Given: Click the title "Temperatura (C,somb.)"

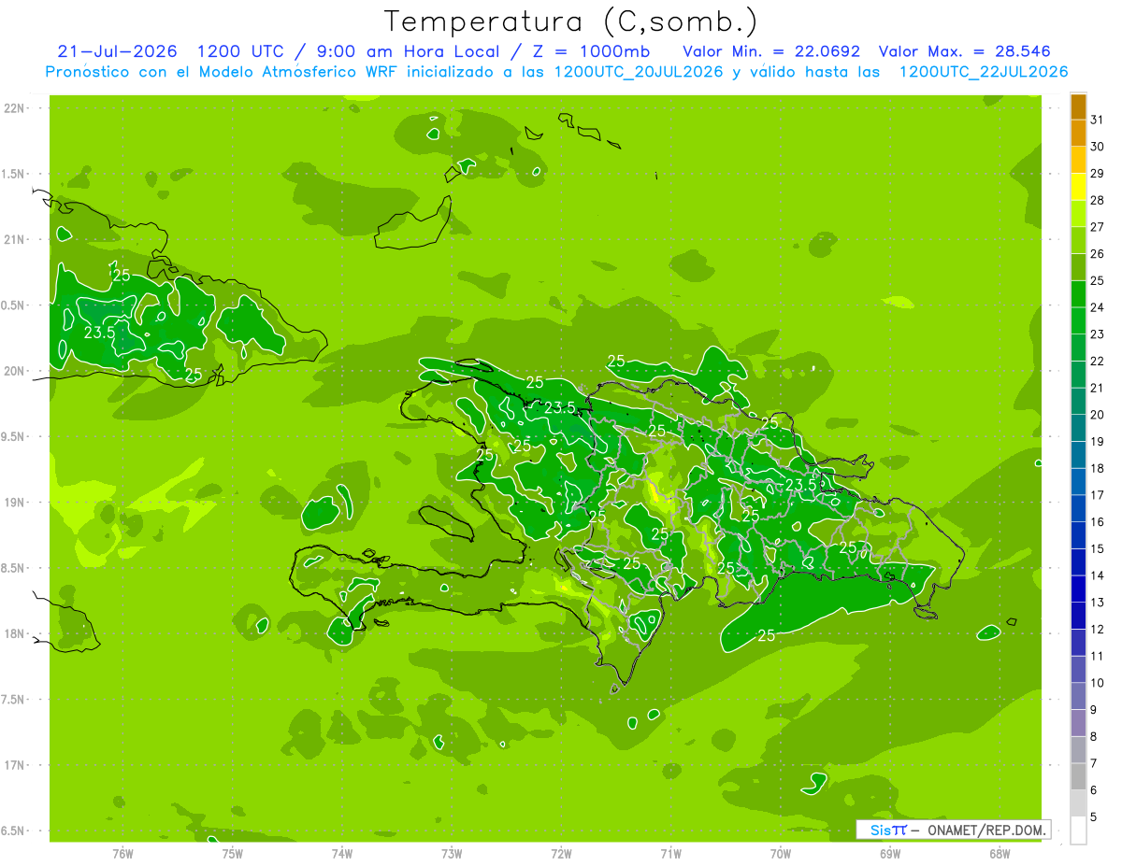Looking at the screenshot, I should point(571,21).
